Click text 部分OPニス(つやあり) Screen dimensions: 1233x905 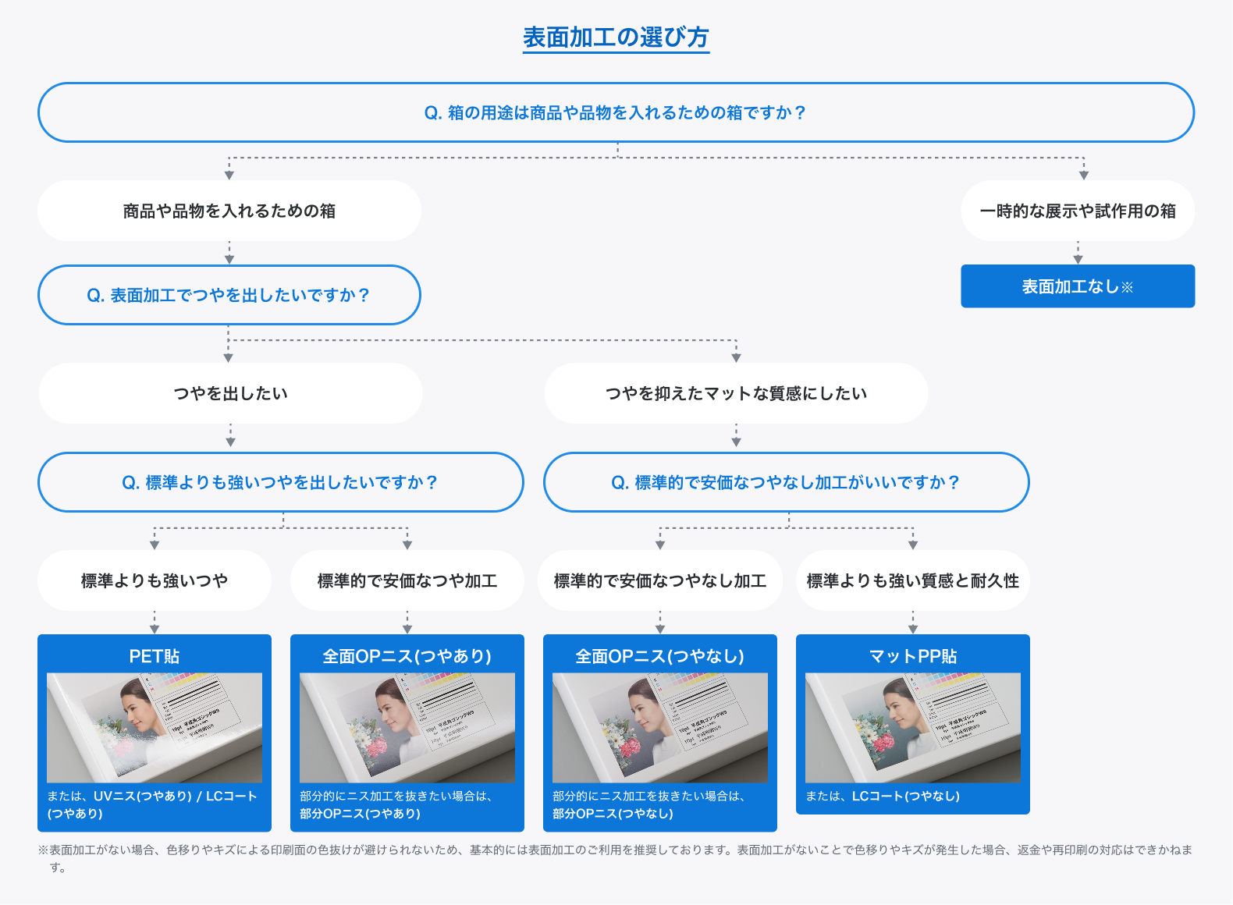[x=361, y=813]
